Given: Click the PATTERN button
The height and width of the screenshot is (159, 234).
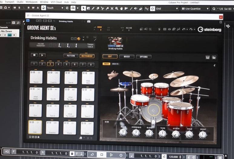Looking at the screenshot, I should [71, 56].
